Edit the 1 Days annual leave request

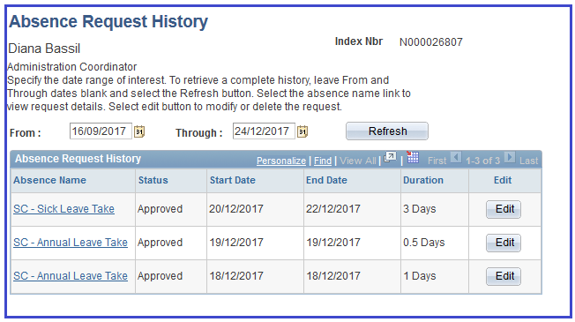504,276
